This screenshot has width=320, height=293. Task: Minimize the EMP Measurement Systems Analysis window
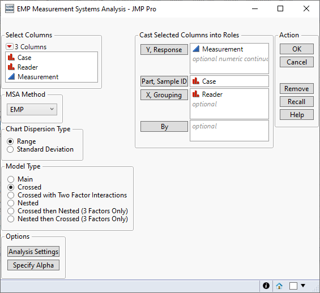(x=255, y=8)
